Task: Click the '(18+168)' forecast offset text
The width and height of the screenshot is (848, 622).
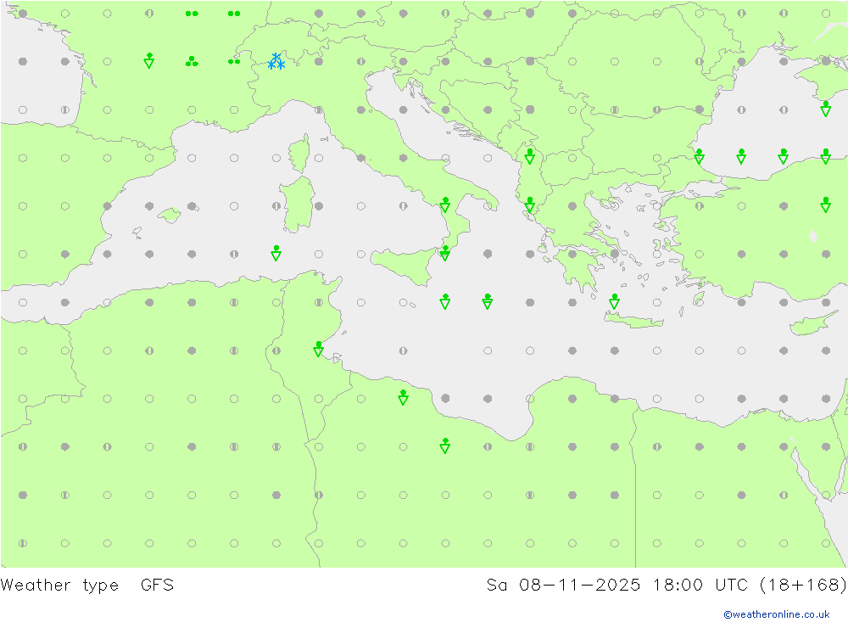Action: point(803,586)
